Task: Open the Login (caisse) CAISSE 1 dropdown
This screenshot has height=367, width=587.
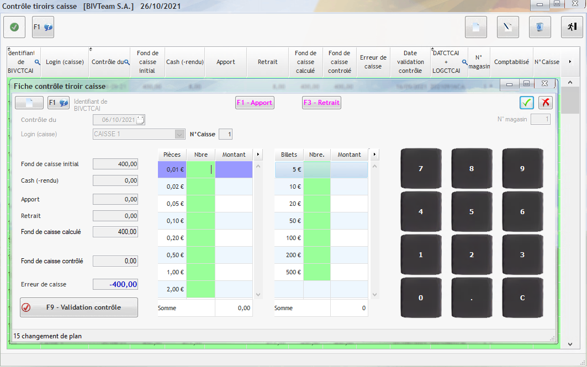Action: click(x=179, y=134)
